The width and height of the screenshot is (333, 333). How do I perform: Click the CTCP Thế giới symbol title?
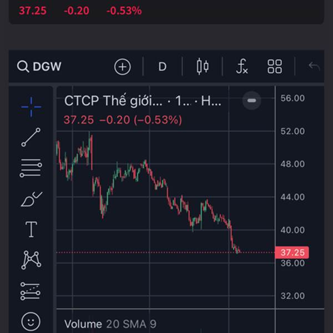(x=114, y=101)
